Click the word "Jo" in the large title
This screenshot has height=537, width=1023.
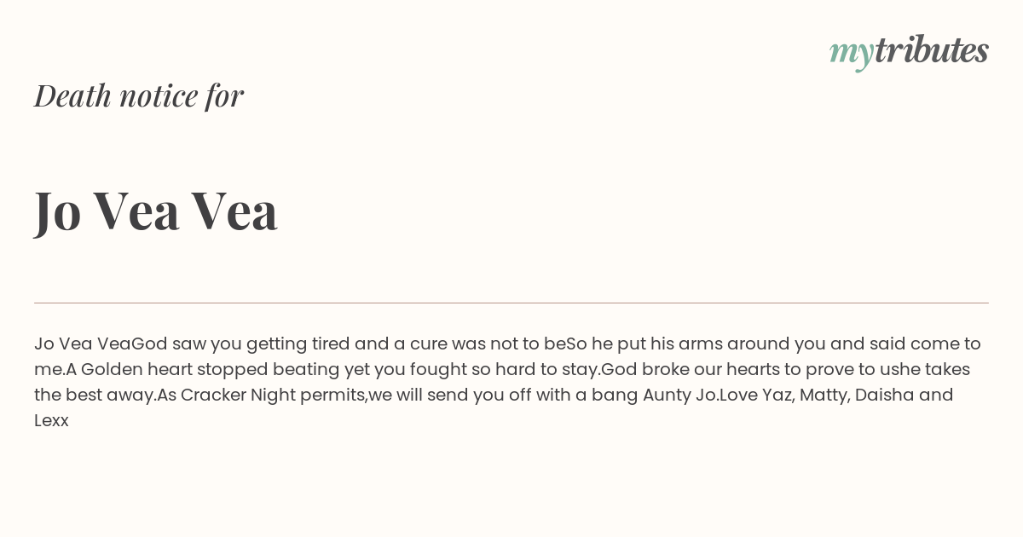[57, 211]
